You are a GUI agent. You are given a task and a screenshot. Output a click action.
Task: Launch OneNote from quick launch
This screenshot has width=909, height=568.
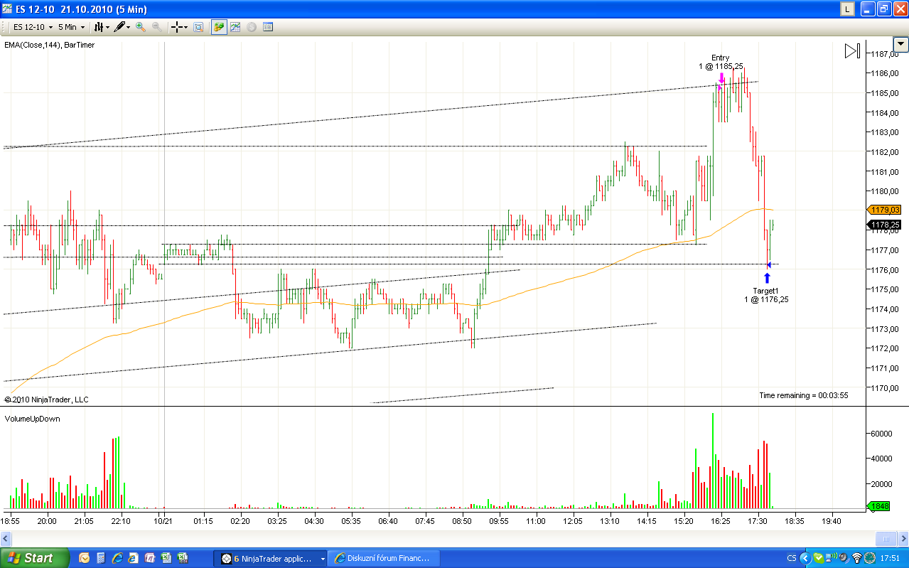pos(150,558)
